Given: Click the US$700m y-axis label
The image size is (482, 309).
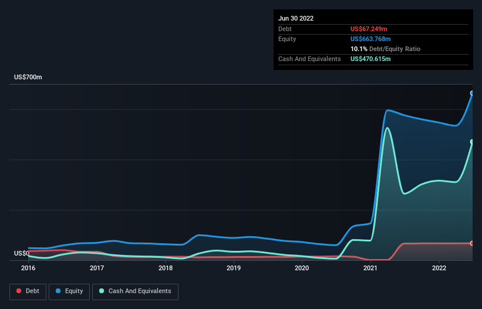Looking at the screenshot, I should 28,77.
